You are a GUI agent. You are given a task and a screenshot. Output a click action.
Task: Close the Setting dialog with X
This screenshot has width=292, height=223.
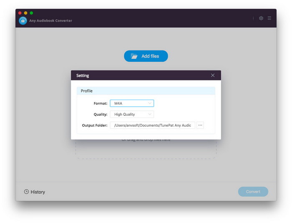[213, 75]
